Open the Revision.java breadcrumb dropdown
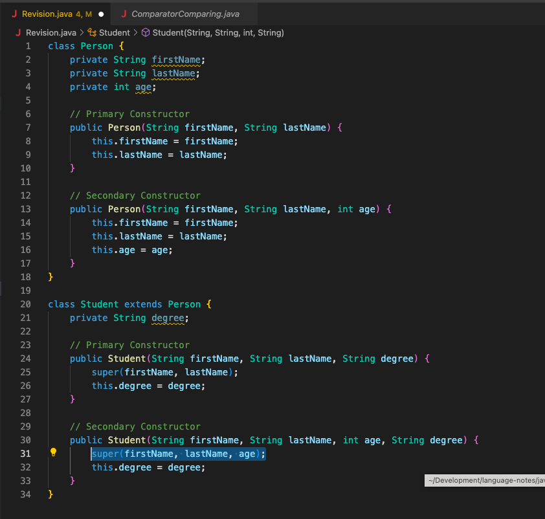The height and width of the screenshot is (519, 545). coord(51,32)
